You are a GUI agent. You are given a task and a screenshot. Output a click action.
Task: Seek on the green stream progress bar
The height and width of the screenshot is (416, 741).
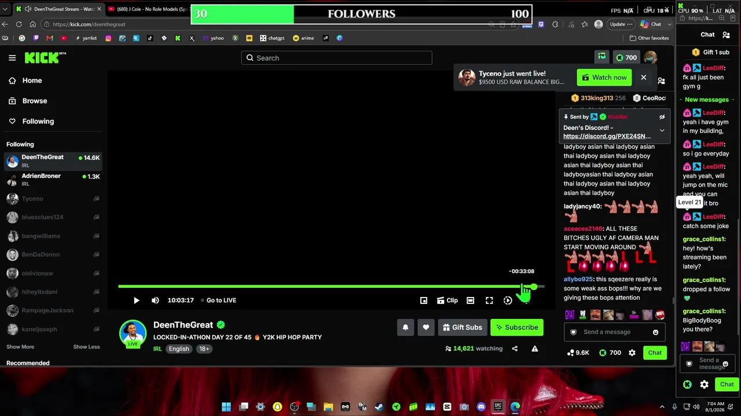pyautogui.click(x=331, y=287)
